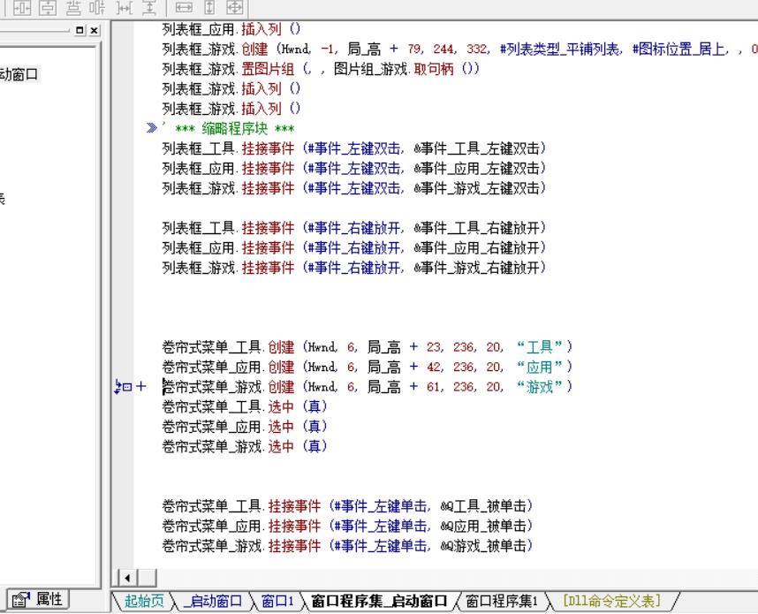Click the equal horizontal spacing icon
The width and height of the screenshot is (758, 614).
tap(125, 8)
